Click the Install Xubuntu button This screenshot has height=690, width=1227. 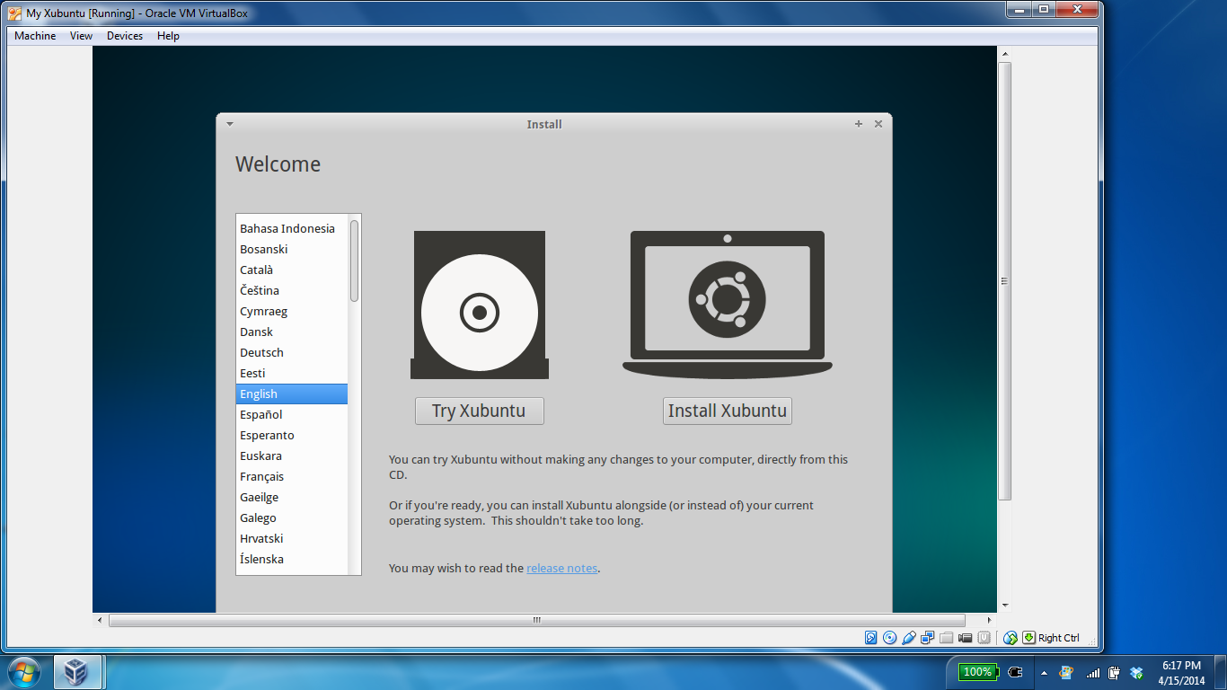coord(728,411)
